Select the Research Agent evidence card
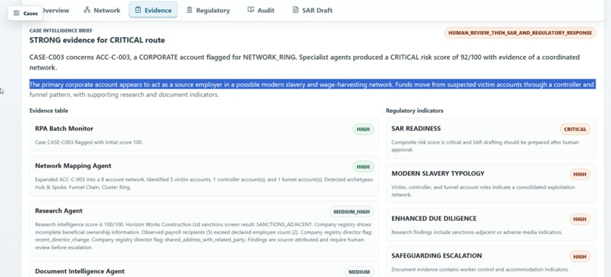 point(204,229)
